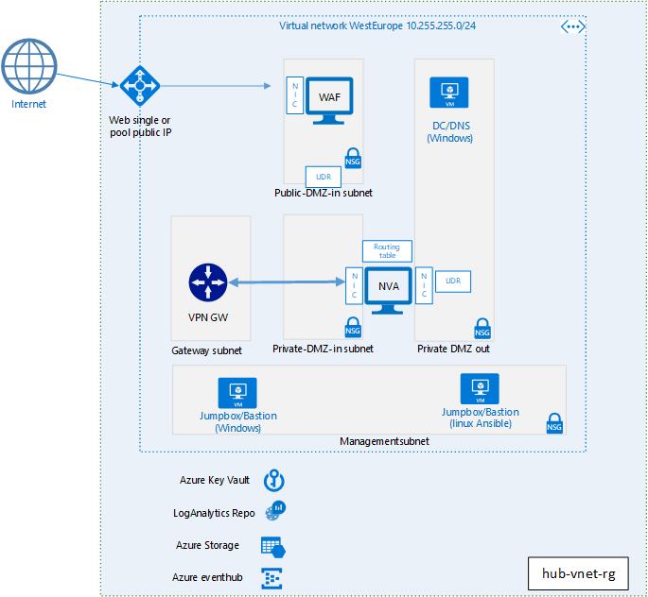This screenshot has height=597, width=648.
Task: Select the NVA monitor icon
Action: coord(388,290)
